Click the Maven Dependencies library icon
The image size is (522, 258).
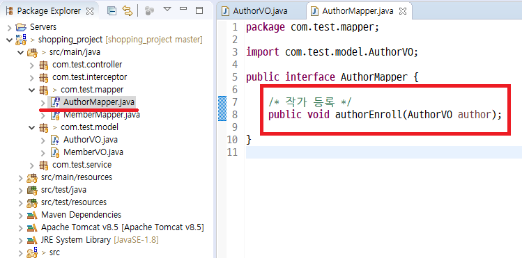32,215
